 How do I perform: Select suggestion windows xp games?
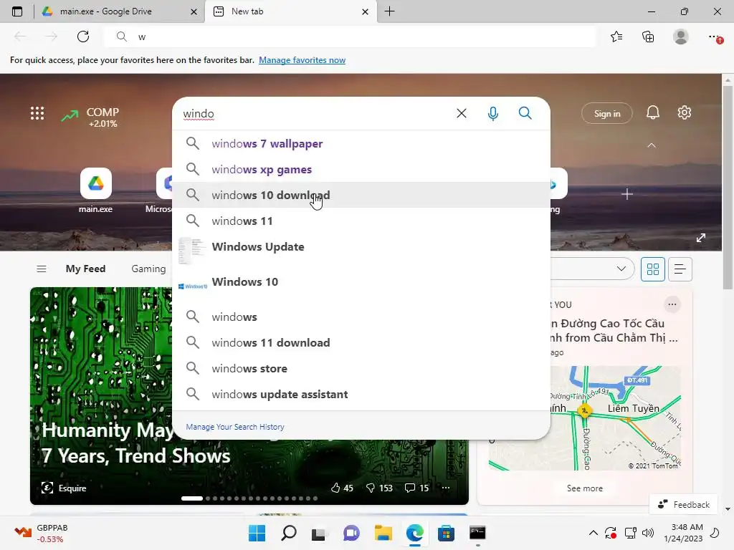click(361, 169)
